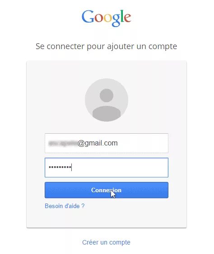Click into the password field

[x=107, y=168]
